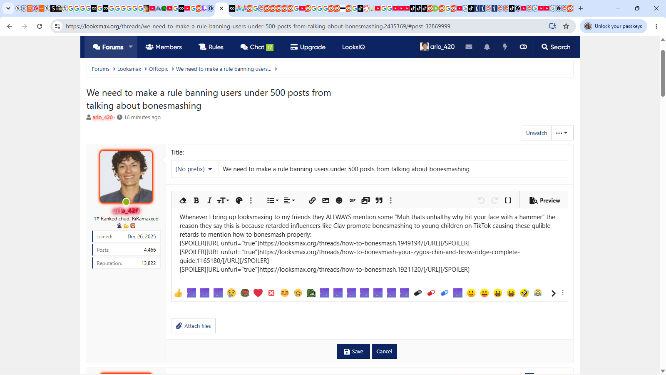The image size is (666, 375).
Task: Open the text color palette
Action: tap(239, 200)
